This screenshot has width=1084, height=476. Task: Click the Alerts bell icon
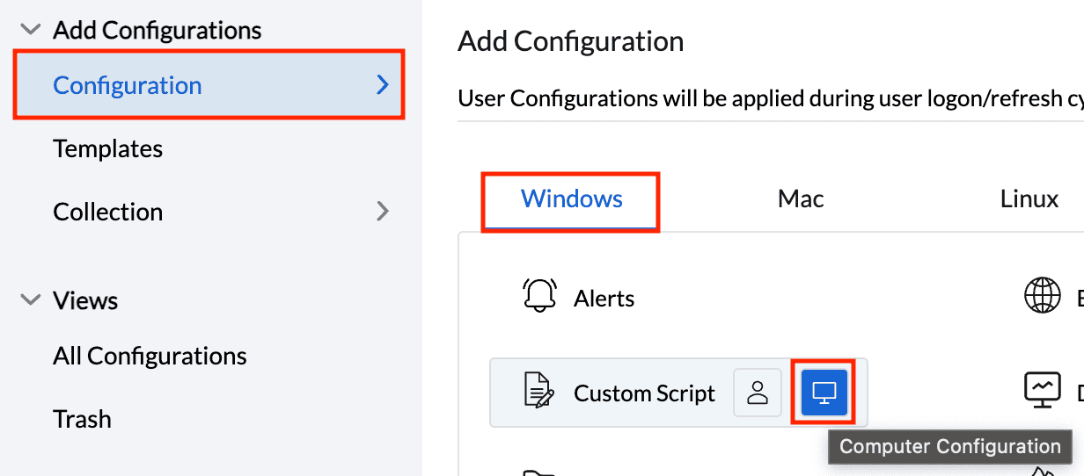coord(539,296)
